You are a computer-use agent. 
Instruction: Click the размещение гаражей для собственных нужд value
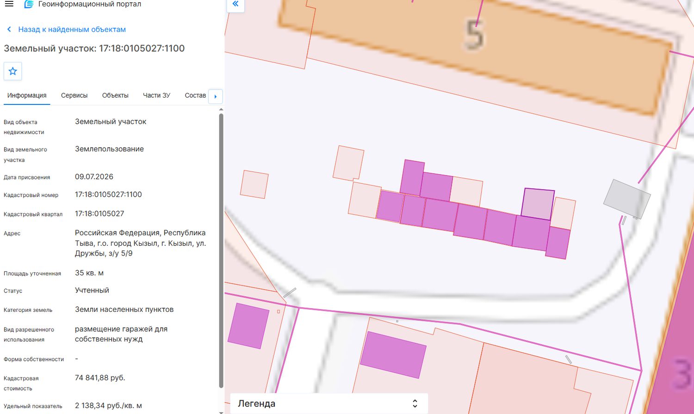coord(121,334)
